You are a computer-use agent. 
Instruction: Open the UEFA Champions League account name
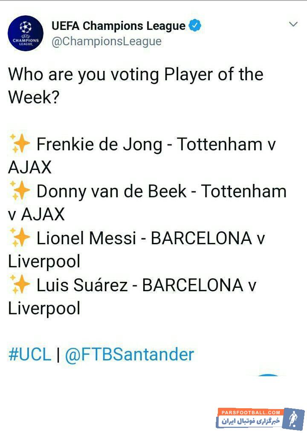point(119,26)
